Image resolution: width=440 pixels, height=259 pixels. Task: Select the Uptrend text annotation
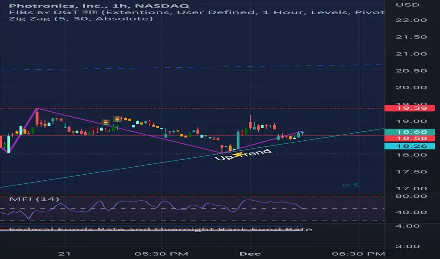(243, 154)
